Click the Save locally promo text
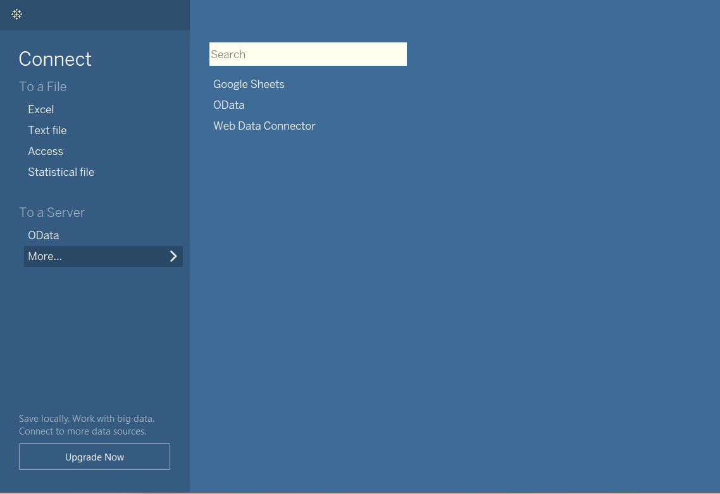 tap(87, 419)
